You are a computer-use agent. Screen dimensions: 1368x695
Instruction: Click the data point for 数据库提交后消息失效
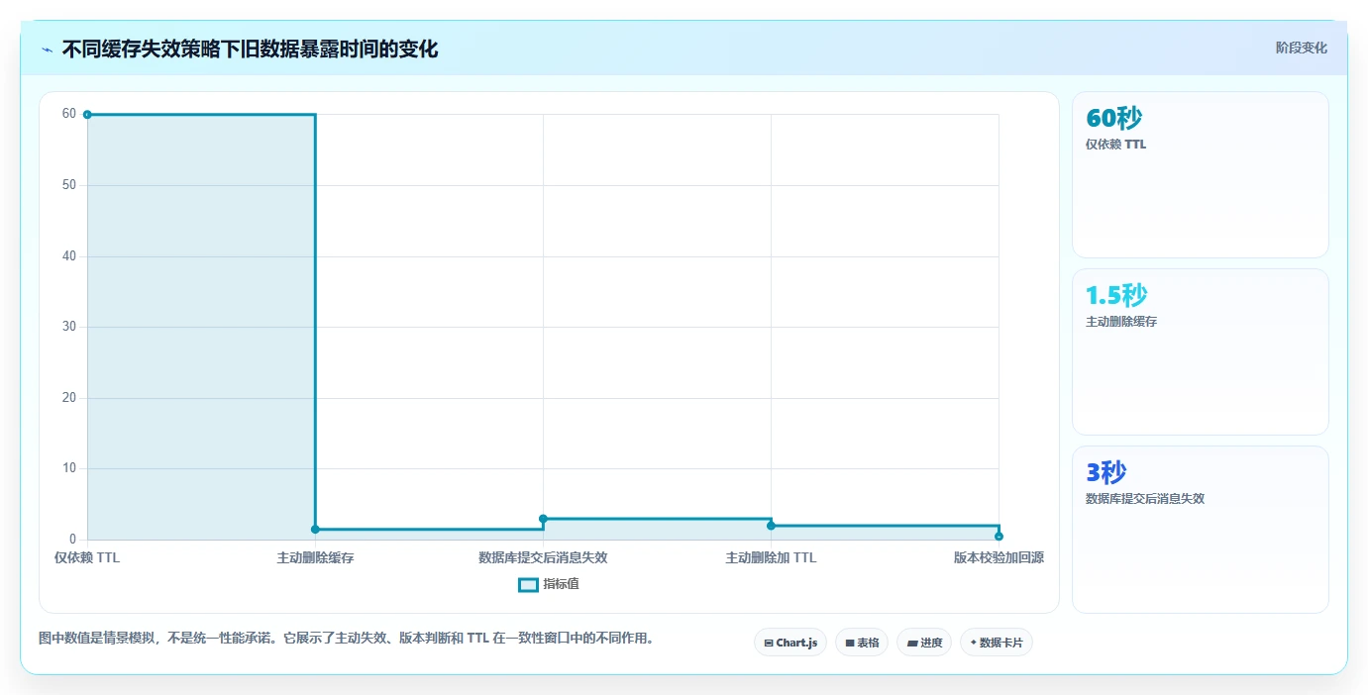tap(543, 519)
